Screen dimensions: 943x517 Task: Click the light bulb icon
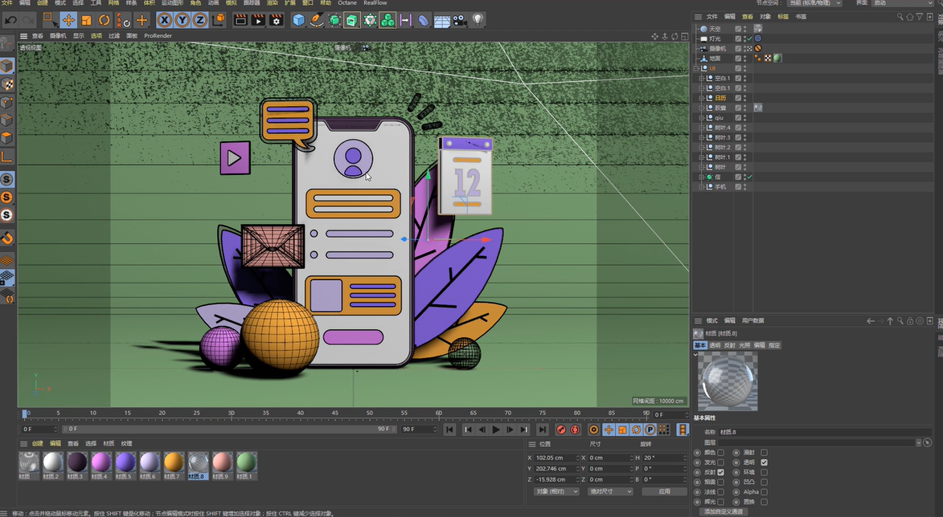(478, 20)
